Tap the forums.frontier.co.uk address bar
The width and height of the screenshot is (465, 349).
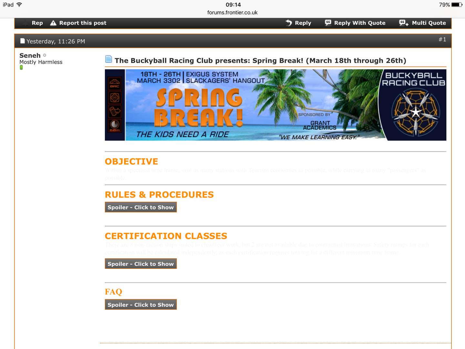coord(232,13)
